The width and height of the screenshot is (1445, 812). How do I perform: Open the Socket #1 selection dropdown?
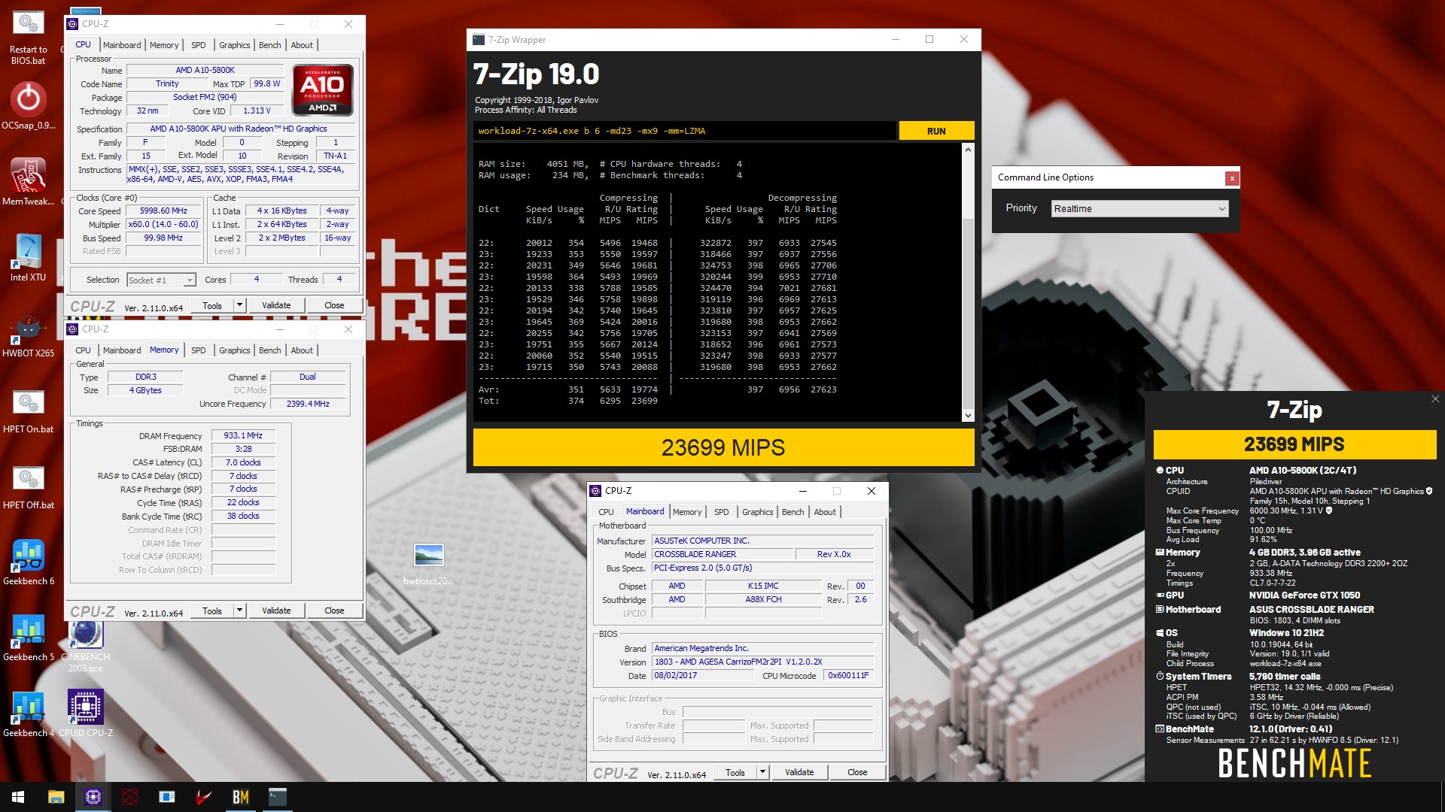(161, 280)
